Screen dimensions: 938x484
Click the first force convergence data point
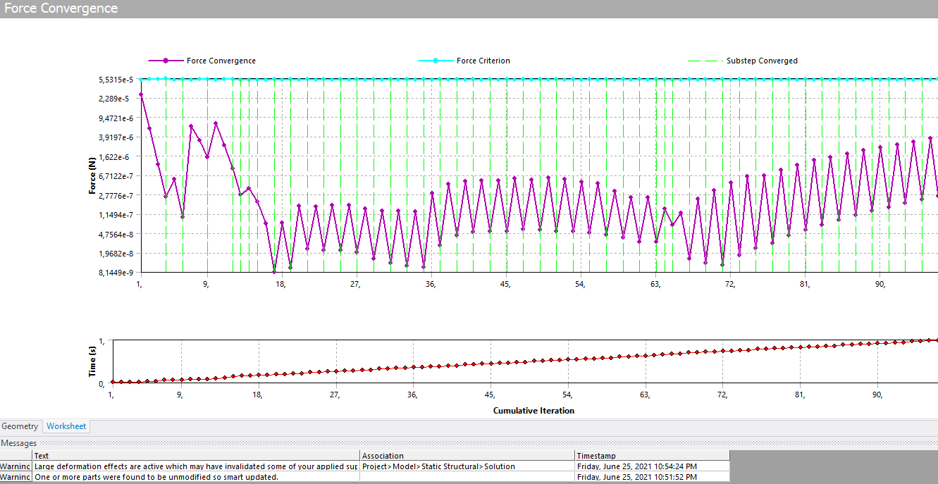141,94
